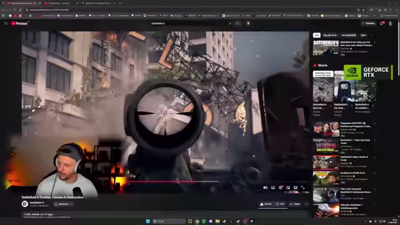Switch to miniplayer mode
Image resolution: width=400 pixels, height=225 pixels.
288,187
